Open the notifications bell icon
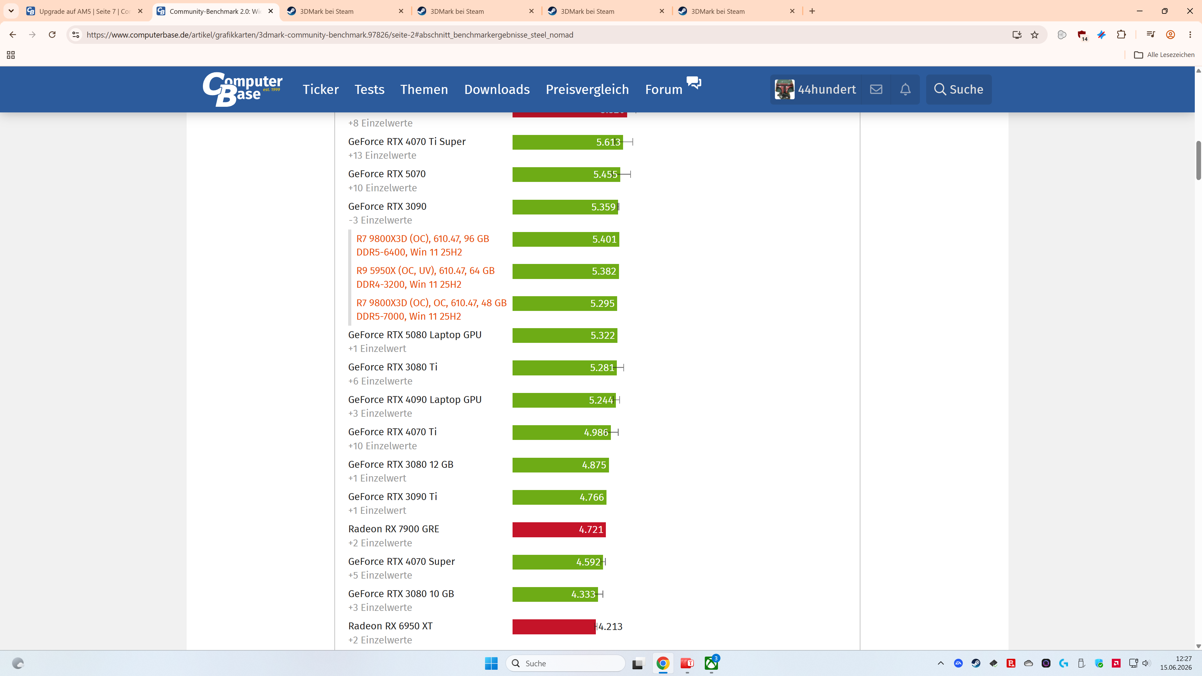This screenshot has height=676, width=1202. point(905,89)
